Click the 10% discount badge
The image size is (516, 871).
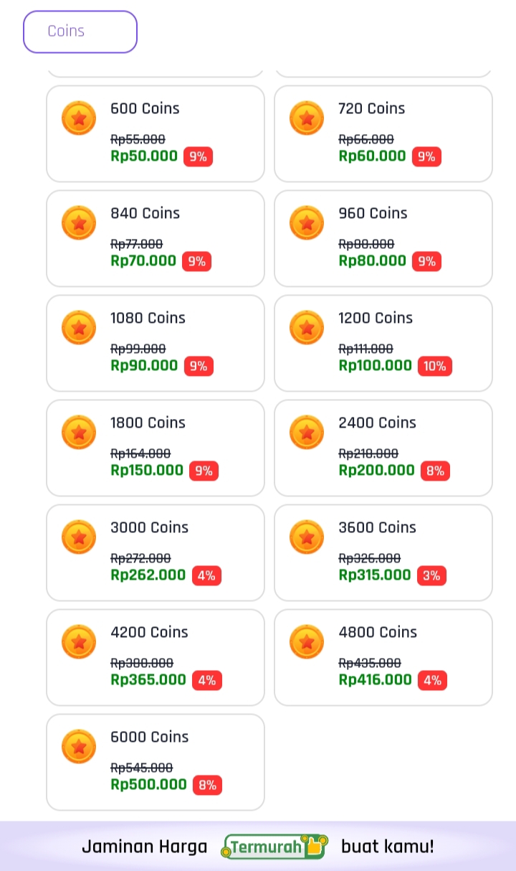[434, 367]
